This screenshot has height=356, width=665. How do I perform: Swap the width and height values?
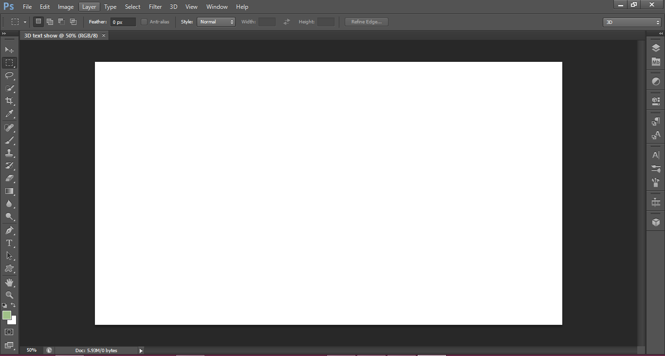tap(287, 22)
